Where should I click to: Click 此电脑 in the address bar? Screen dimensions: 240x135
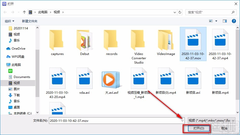pos(43,12)
